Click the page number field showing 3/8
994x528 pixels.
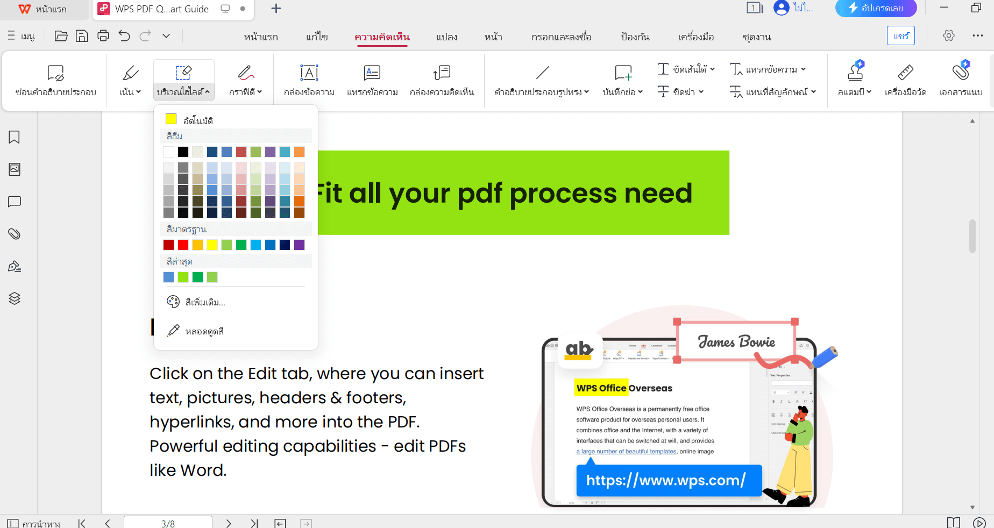click(x=168, y=523)
